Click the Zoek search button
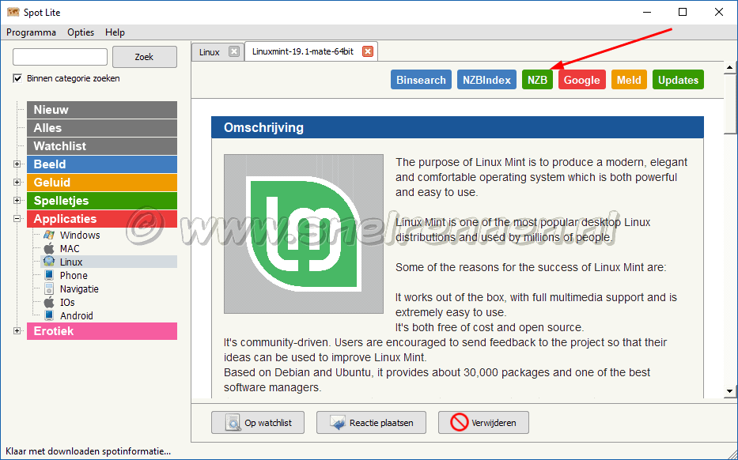 tap(145, 57)
